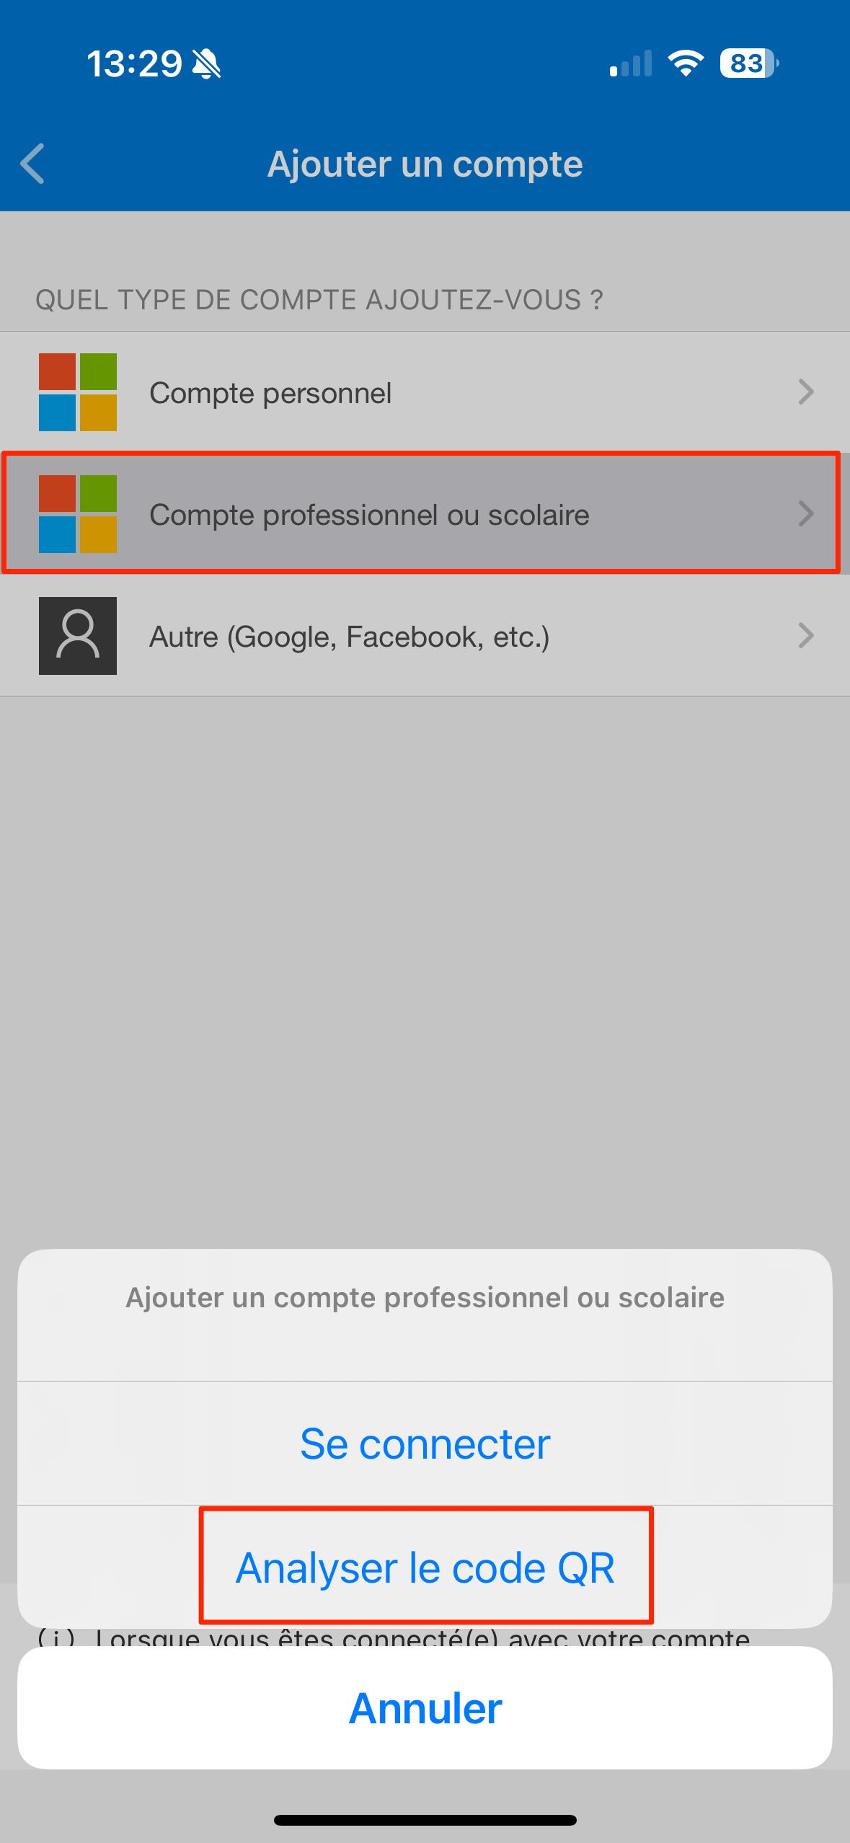The image size is (850, 1843).
Task: Tap the person icon beside Autre
Action: click(x=78, y=636)
